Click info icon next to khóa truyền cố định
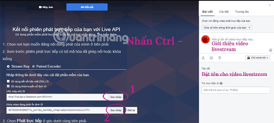 (46, 86)
